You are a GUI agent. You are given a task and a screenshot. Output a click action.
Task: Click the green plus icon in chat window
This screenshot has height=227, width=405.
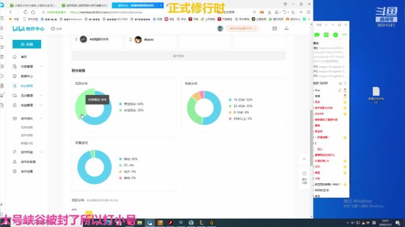tap(335, 35)
